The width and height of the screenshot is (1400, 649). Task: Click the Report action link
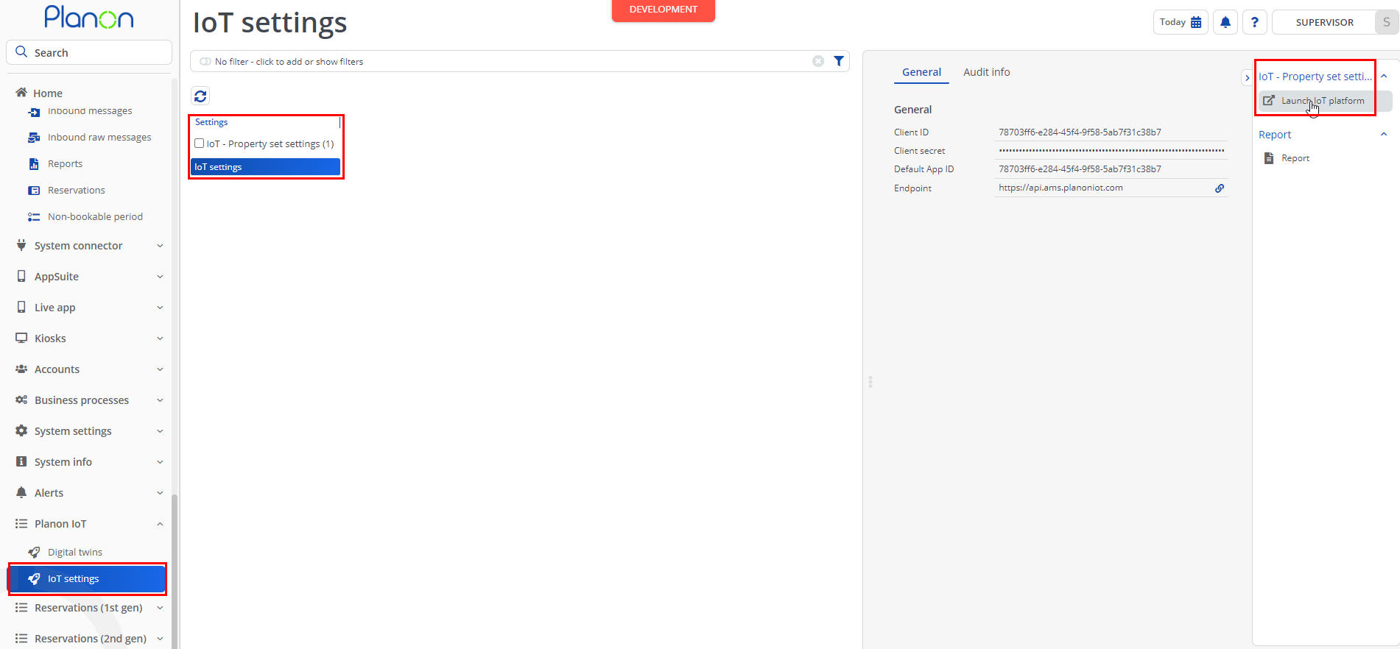pyautogui.click(x=1295, y=158)
